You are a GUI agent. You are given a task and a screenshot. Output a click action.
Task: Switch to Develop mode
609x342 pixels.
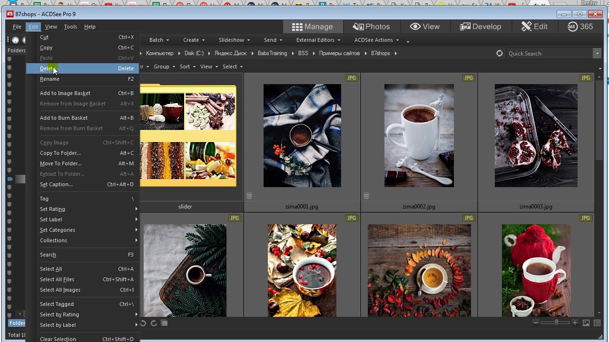pyautogui.click(x=481, y=27)
